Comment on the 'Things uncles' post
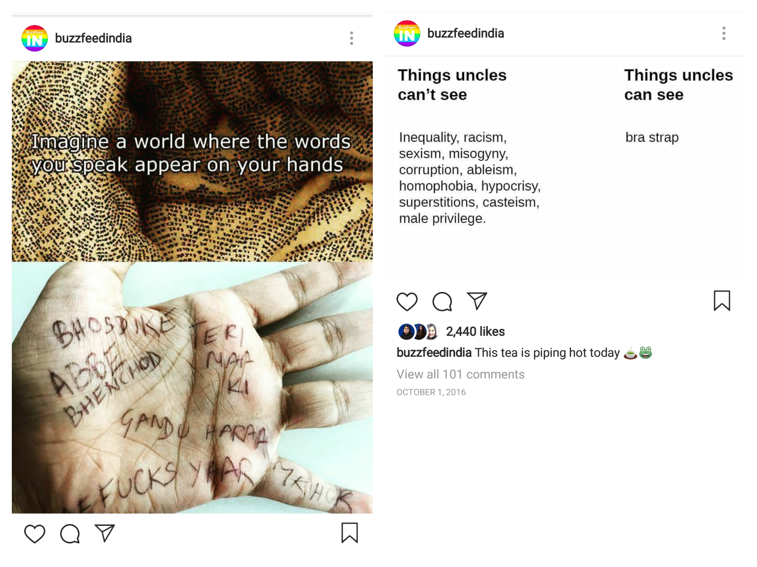 (442, 301)
